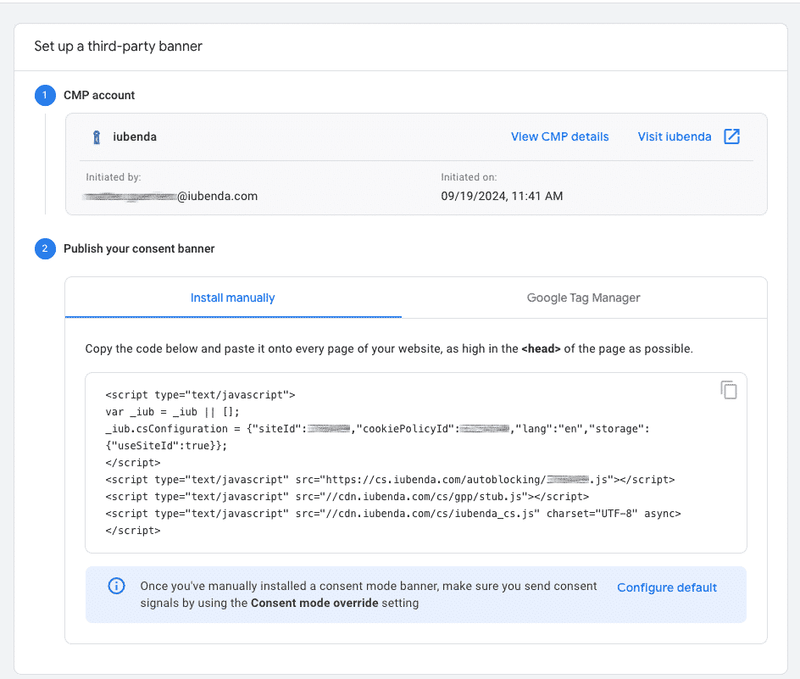
Task: Click the Set up a third-party banner heading
Action: [117, 46]
